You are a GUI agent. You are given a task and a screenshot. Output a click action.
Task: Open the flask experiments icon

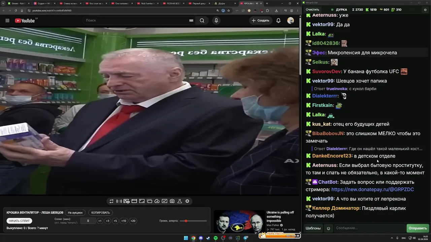(x=180, y=201)
